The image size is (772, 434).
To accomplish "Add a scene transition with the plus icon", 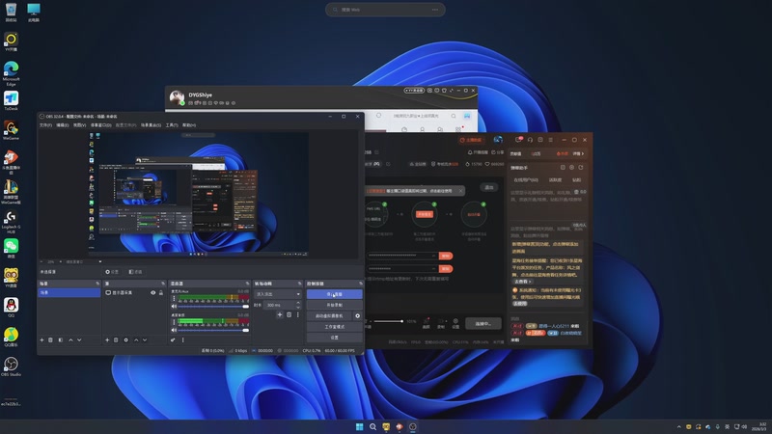I will 280,315.
